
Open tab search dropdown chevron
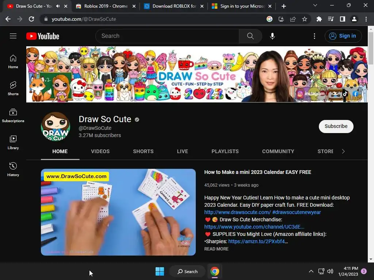(x=315, y=5)
